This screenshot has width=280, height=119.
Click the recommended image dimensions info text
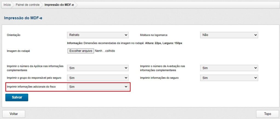[x=124, y=43]
